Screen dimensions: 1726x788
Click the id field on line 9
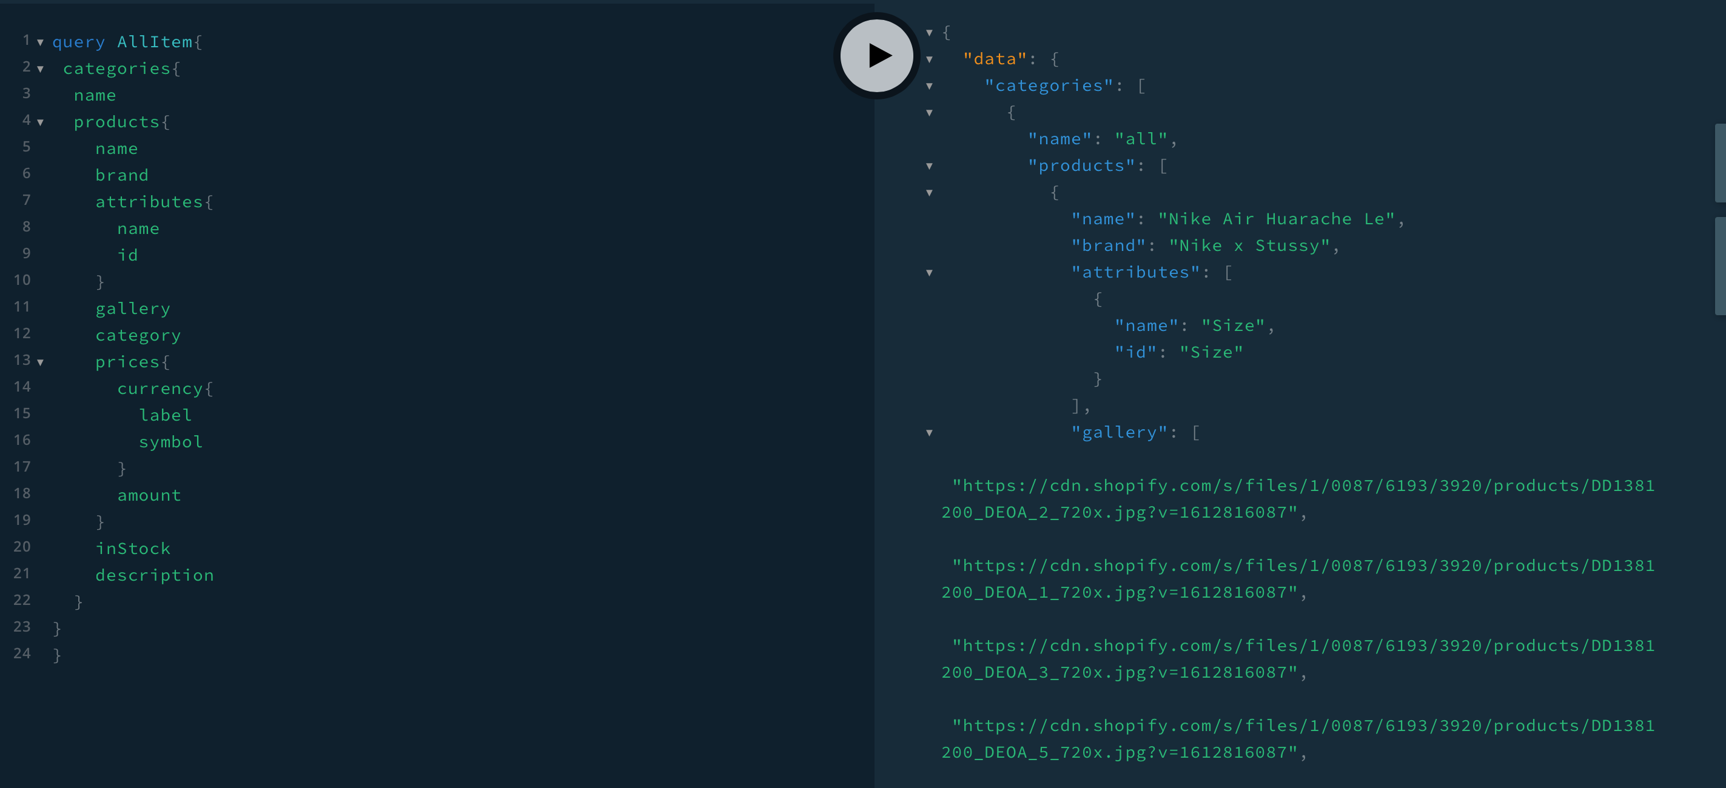point(127,255)
